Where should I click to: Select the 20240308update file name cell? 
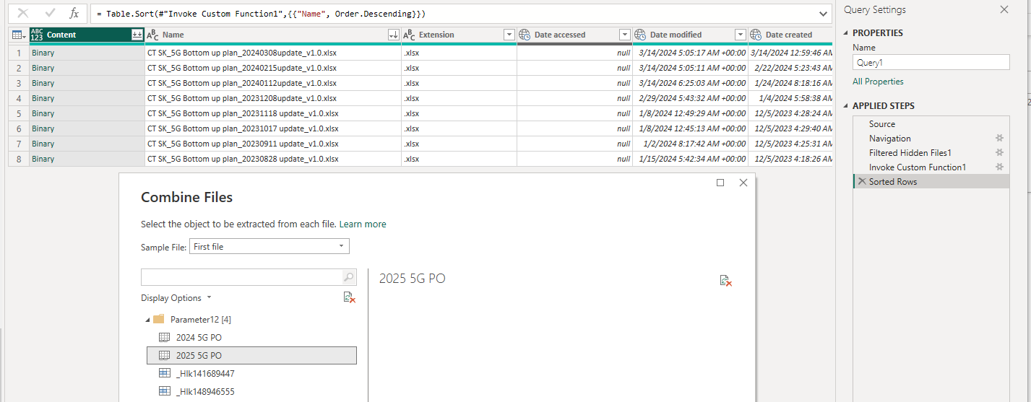point(273,53)
